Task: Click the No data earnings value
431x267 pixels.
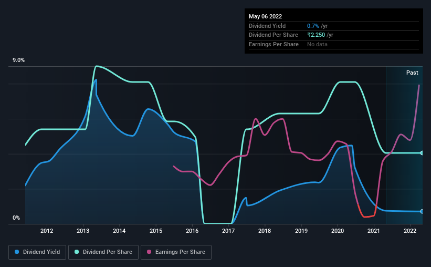Action: click(317, 44)
